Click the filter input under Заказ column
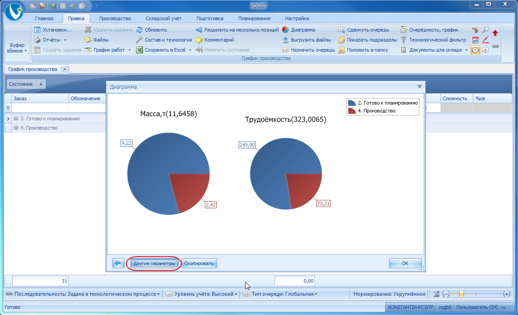 tap(39, 108)
